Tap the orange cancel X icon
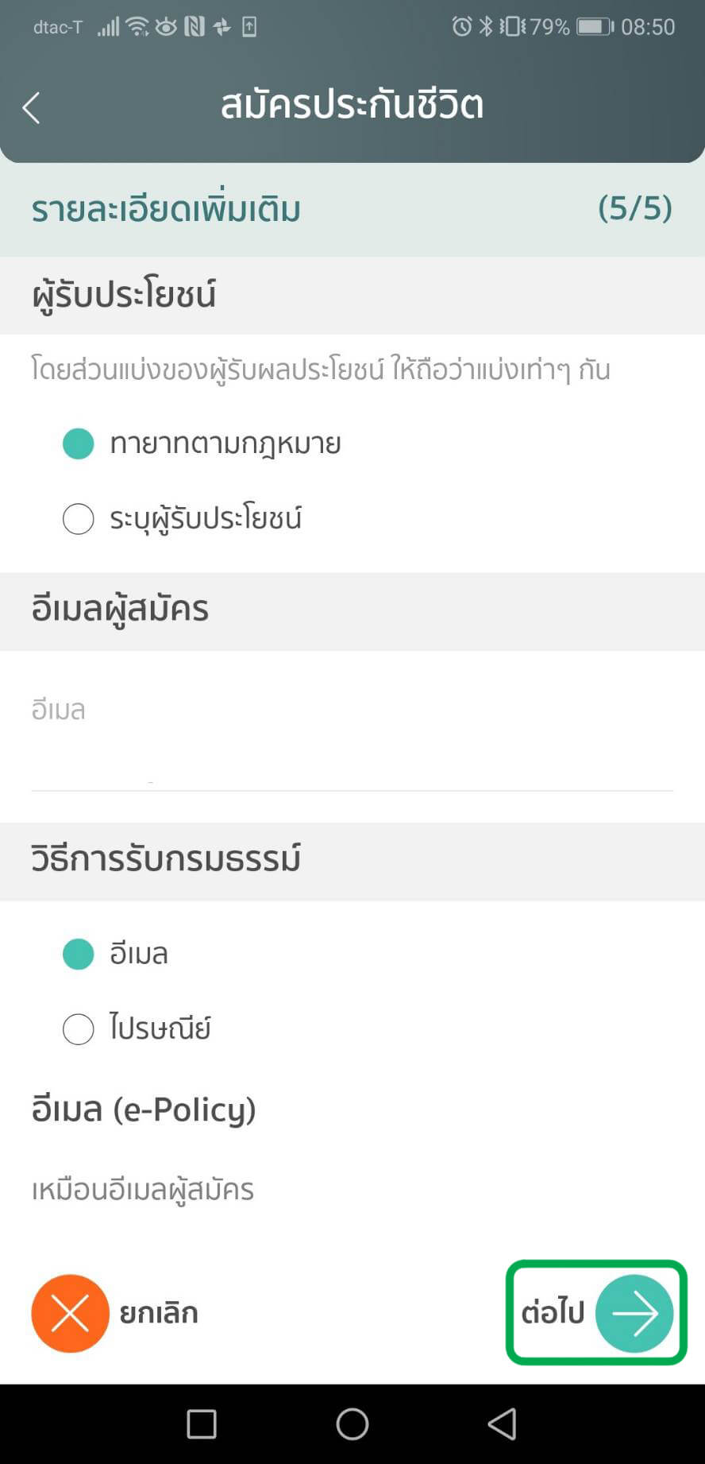The height and width of the screenshot is (1464, 705). click(70, 1313)
